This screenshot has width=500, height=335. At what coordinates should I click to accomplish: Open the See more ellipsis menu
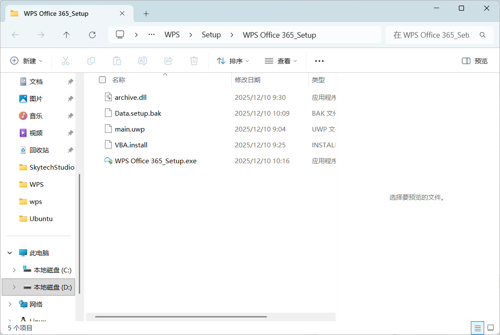(319, 61)
